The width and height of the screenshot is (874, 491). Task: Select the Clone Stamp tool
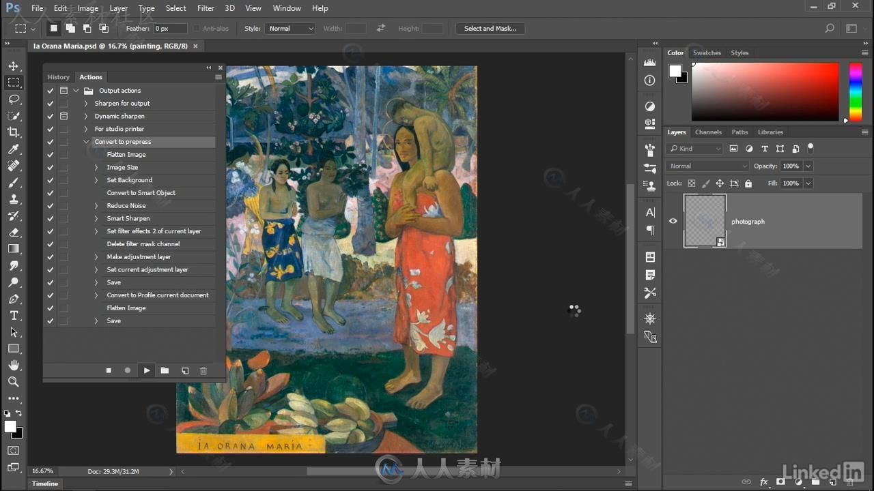point(13,199)
